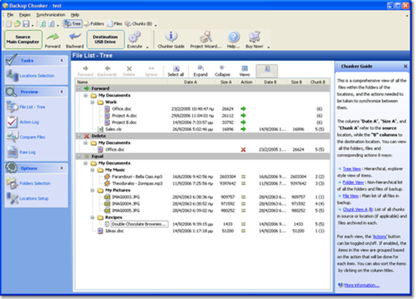416x299 pixels.
Task: Collapse the Tasks sidebar section
Action: tap(62, 60)
